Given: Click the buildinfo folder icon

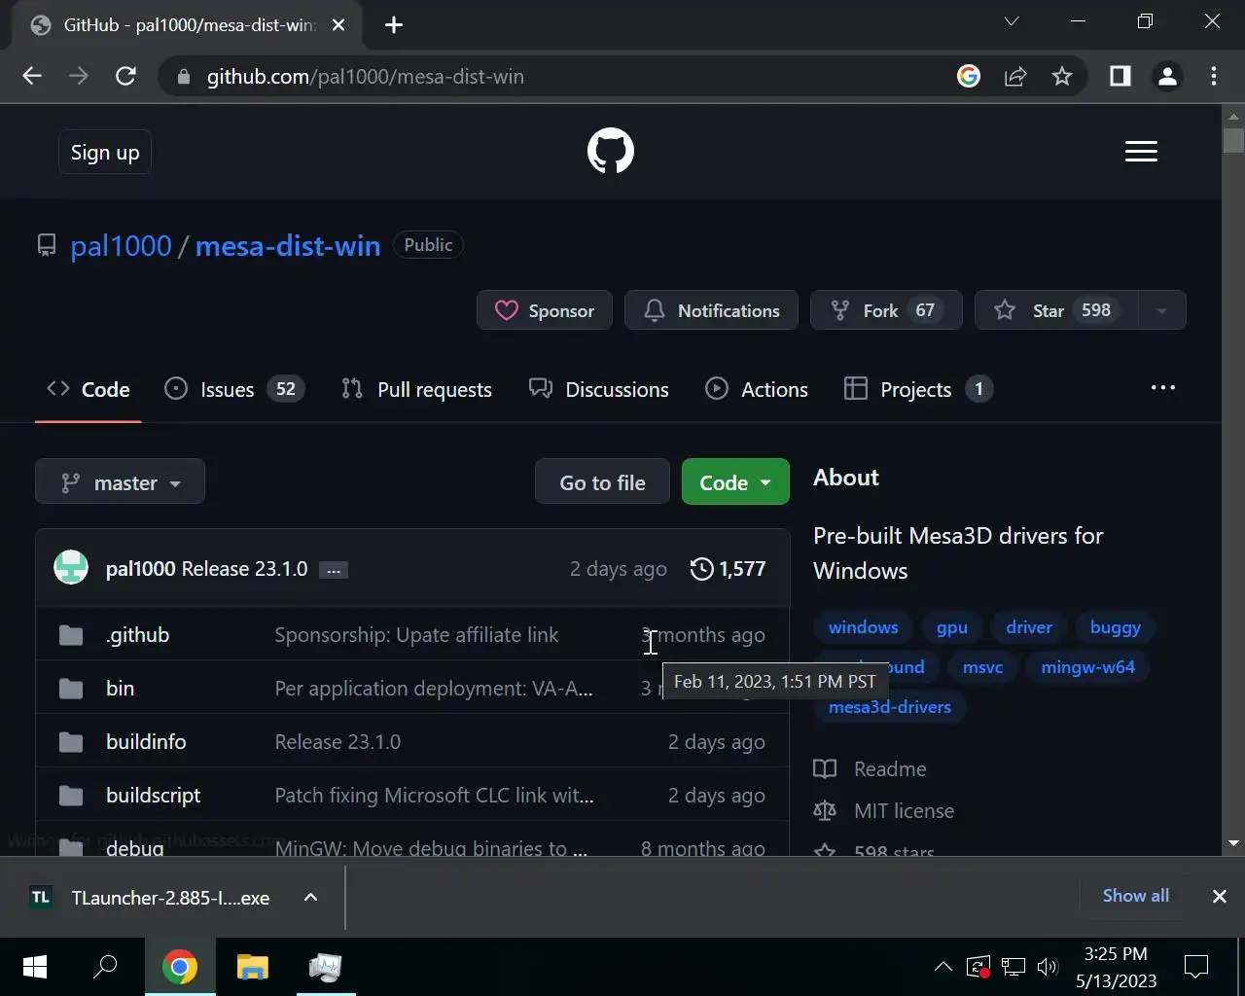Looking at the screenshot, I should tap(71, 742).
